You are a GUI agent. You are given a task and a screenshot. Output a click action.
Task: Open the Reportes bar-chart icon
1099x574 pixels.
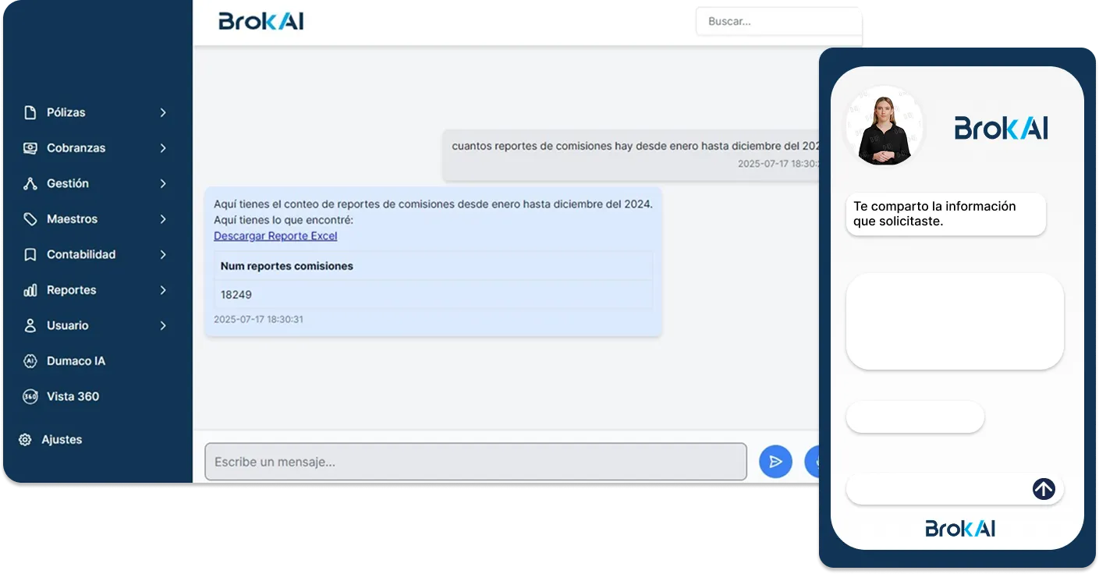[29, 289]
